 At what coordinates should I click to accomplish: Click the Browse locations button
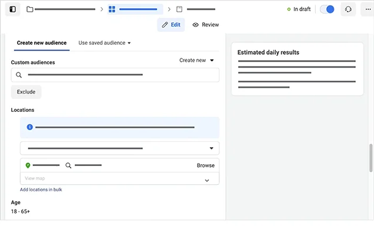pyautogui.click(x=206, y=165)
